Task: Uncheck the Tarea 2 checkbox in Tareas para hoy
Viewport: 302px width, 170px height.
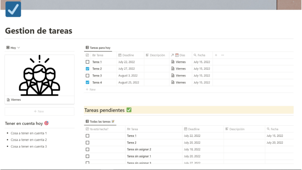Action: [x=87, y=69]
